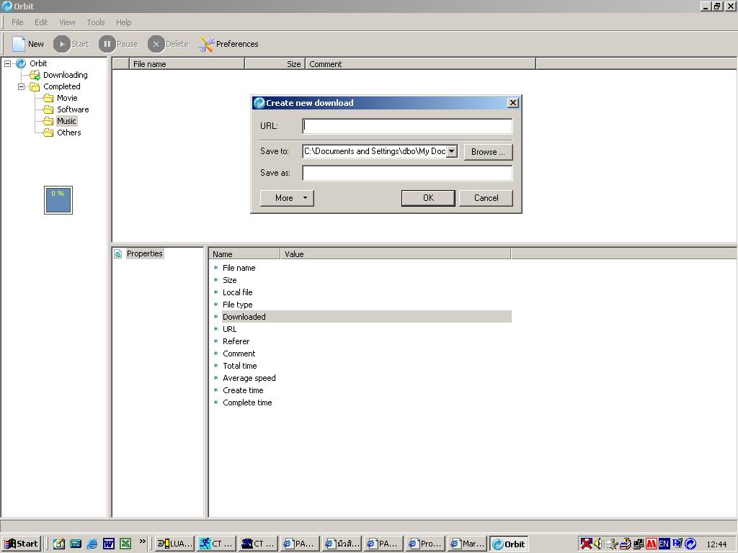738x553 pixels.
Task: Sort list by Size column header
Action: coord(275,64)
